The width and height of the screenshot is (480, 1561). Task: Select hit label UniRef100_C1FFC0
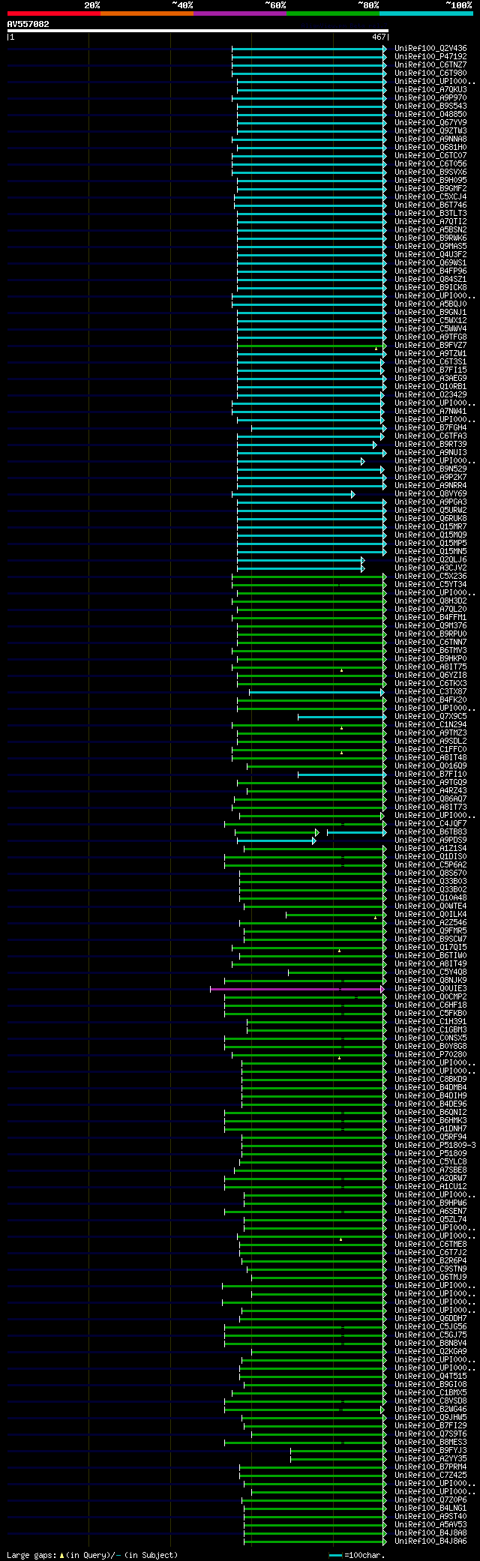click(430, 750)
